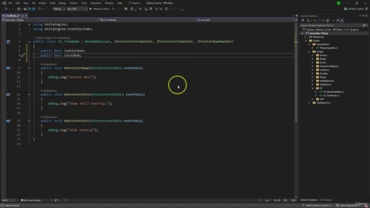The height and width of the screenshot is (208, 370).
Task: Click the screwdriver quick actions icon on line 7
Action: [x=23, y=55]
